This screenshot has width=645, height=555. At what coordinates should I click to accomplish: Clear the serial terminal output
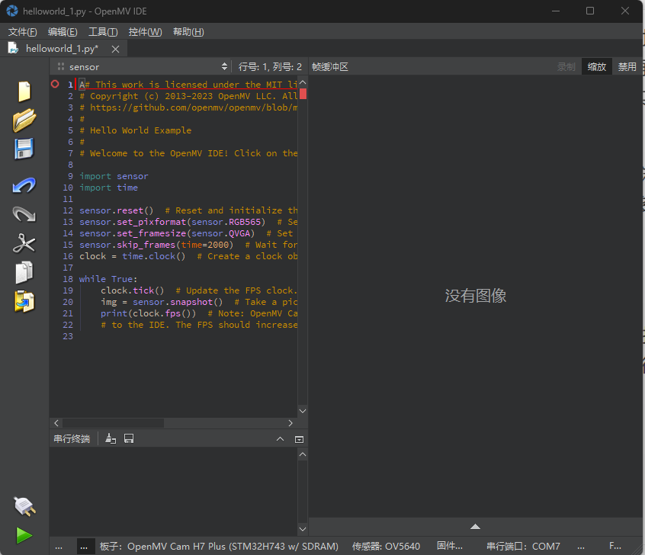(111, 438)
